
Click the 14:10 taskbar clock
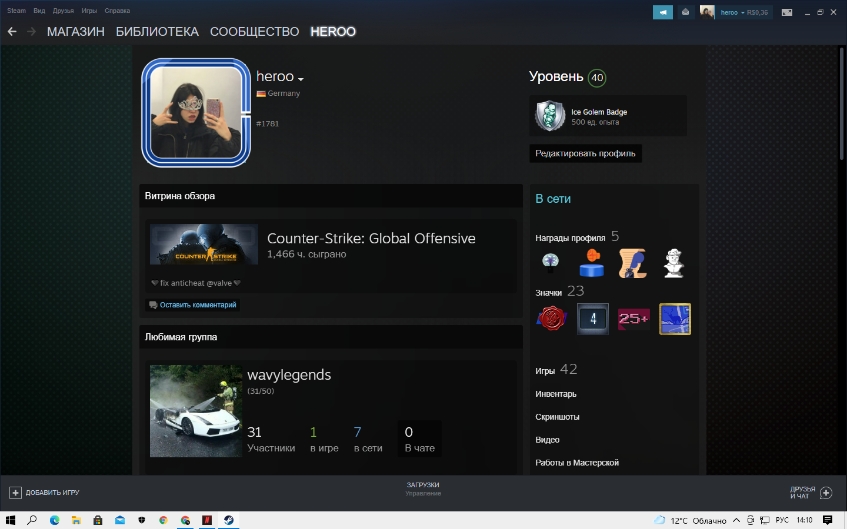click(x=805, y=520)
